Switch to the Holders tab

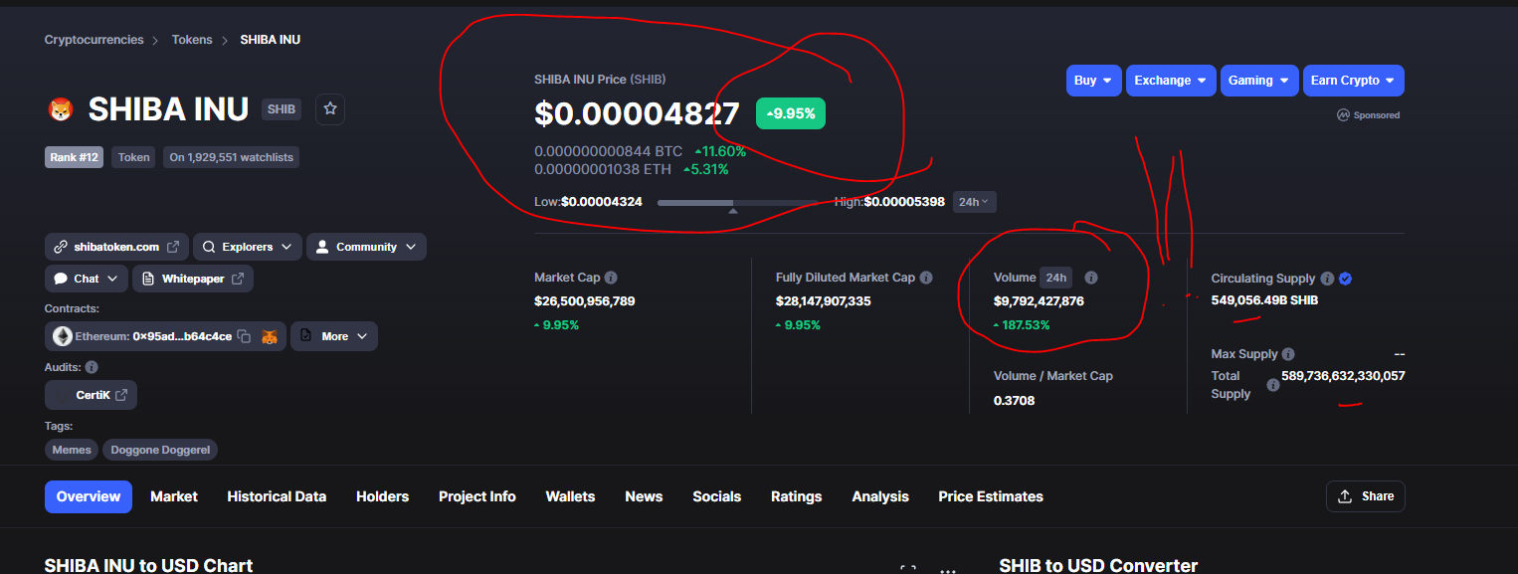(383, 496)
